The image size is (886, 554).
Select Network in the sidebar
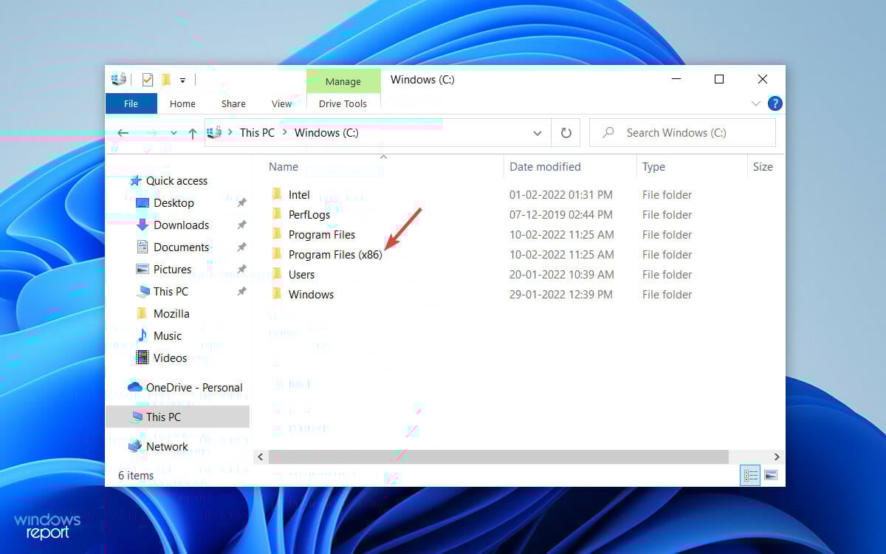(x=168, y=446)
